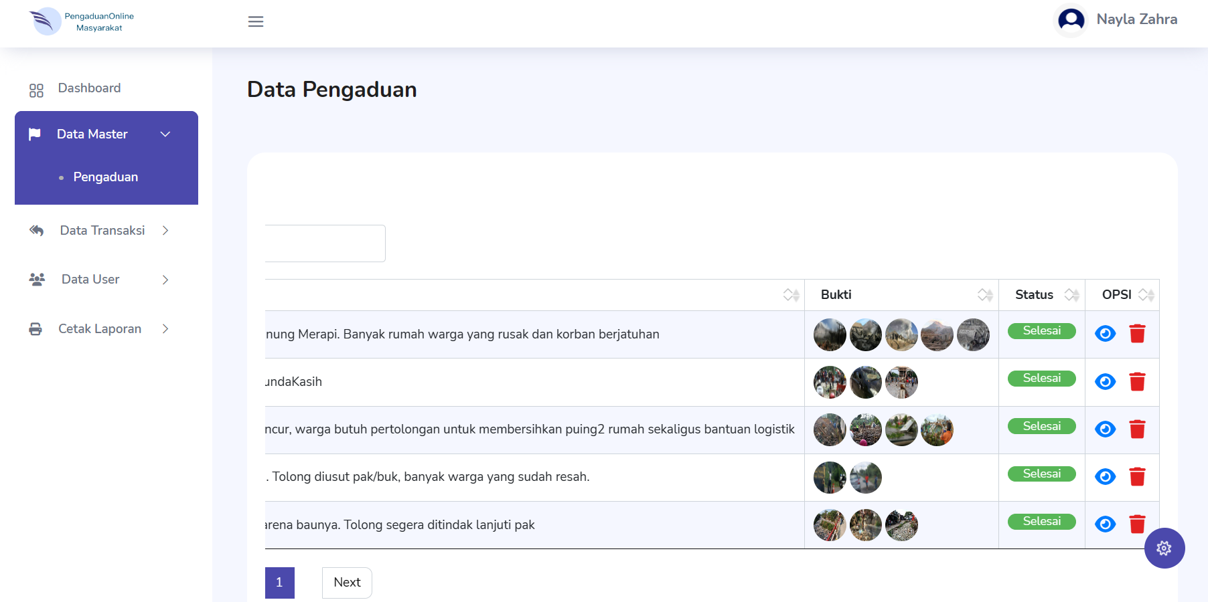Click the Dashboard grid icon
The image size is (1208, 602).
tap(36, 90)
